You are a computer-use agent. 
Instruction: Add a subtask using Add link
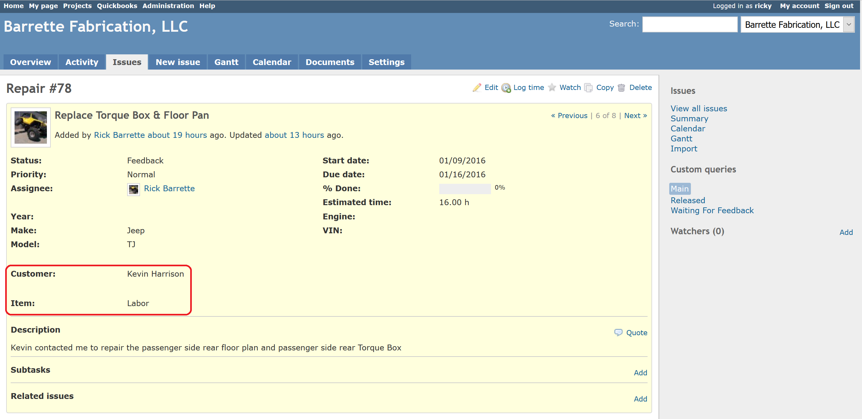pyautogui.click(x=640, y=372)
